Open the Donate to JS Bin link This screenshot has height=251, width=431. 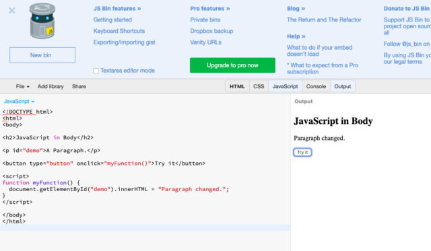407,9
